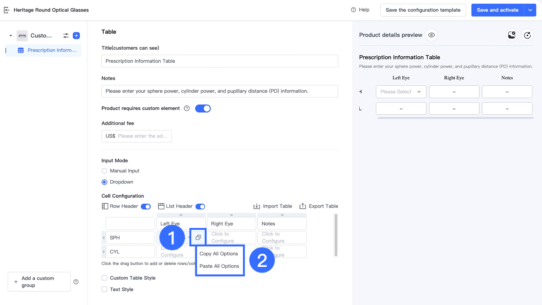Click the Import Table icon
The image size is (542, 305).
257,206
